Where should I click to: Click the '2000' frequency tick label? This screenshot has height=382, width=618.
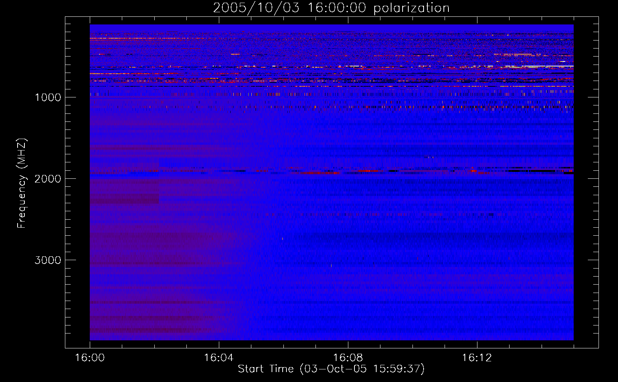tap(48, 179)
